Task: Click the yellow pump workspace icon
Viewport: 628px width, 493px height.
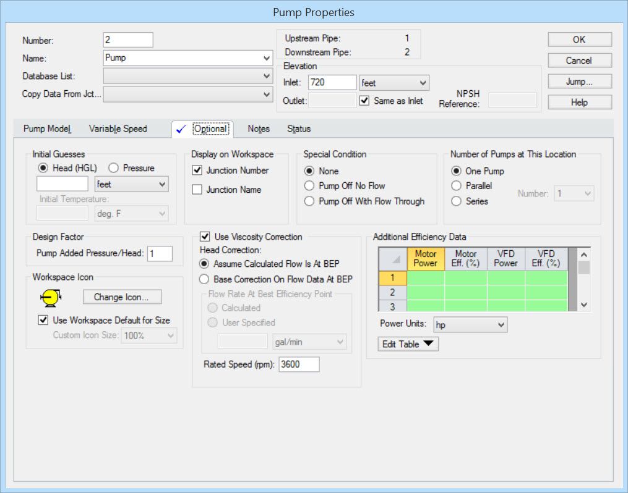Action: pos(49,297)
